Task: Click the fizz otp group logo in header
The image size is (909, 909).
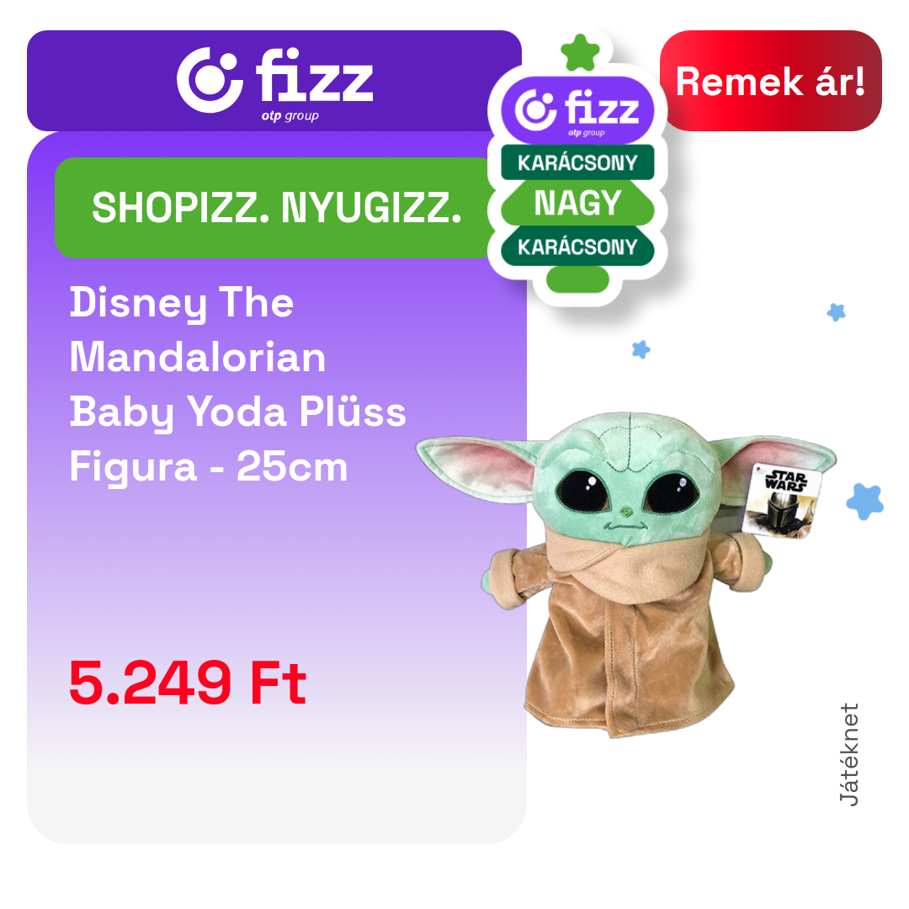Action: coord(274,83)
